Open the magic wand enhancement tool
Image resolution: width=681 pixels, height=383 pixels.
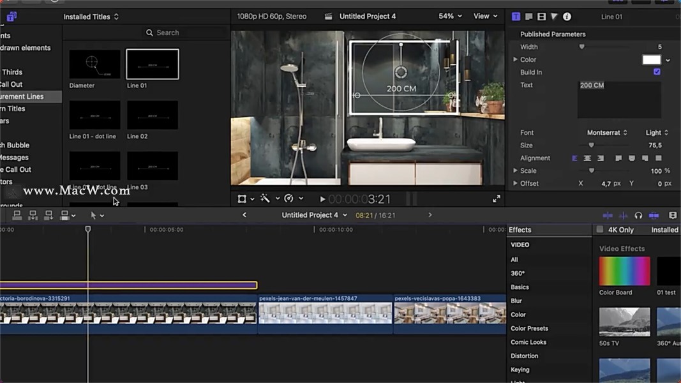[265, 199]
